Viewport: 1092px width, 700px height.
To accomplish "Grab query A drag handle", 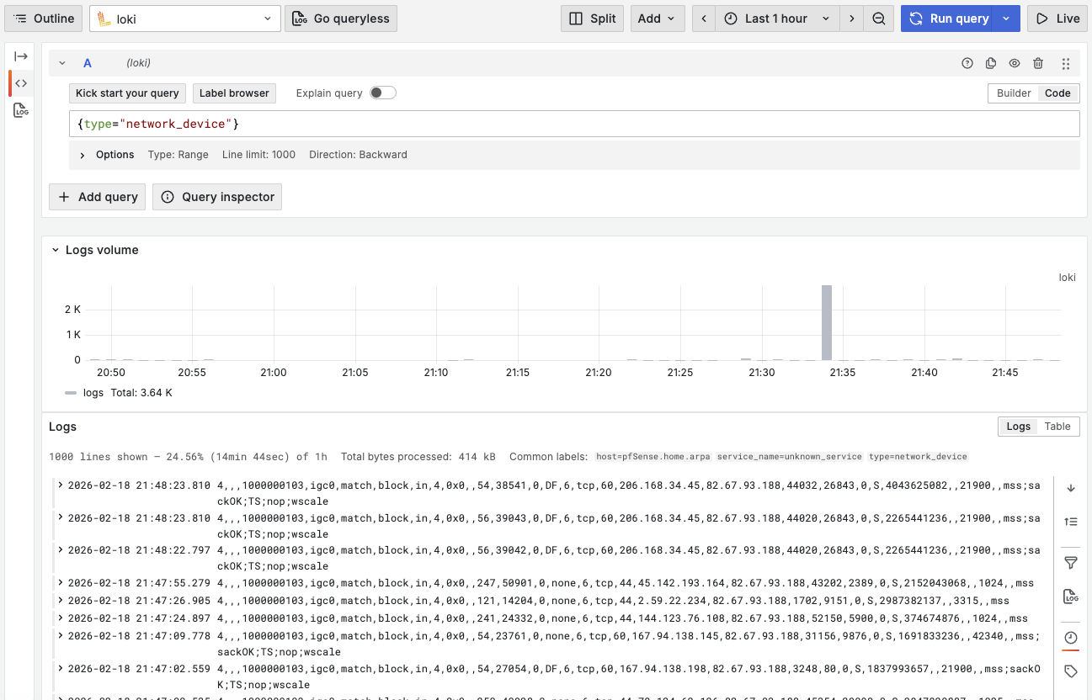I will click(1066, 63).
